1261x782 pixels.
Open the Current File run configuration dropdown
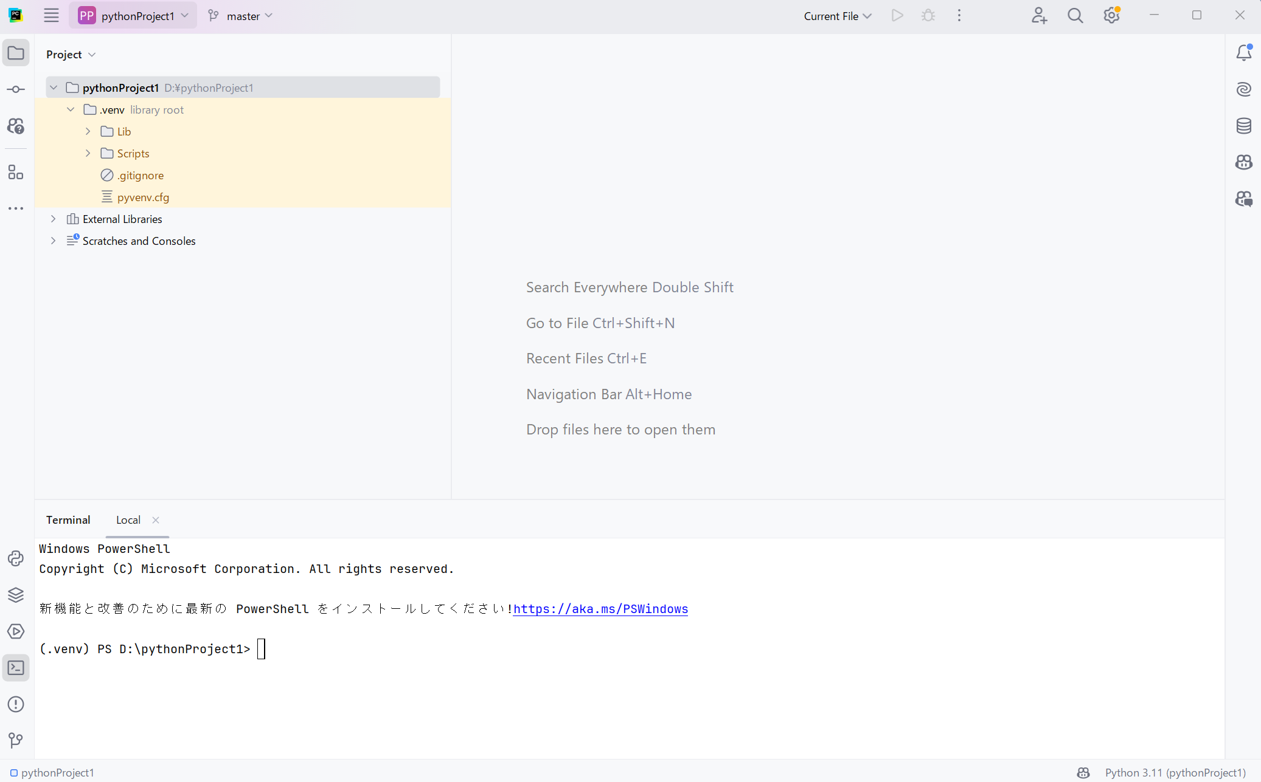[838, 15]
